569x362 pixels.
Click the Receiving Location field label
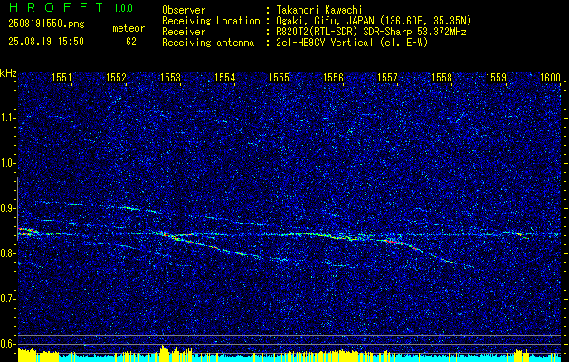211,21
